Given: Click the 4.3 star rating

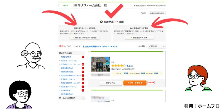Looking at the screenshot, I should (x=122, y=66).
